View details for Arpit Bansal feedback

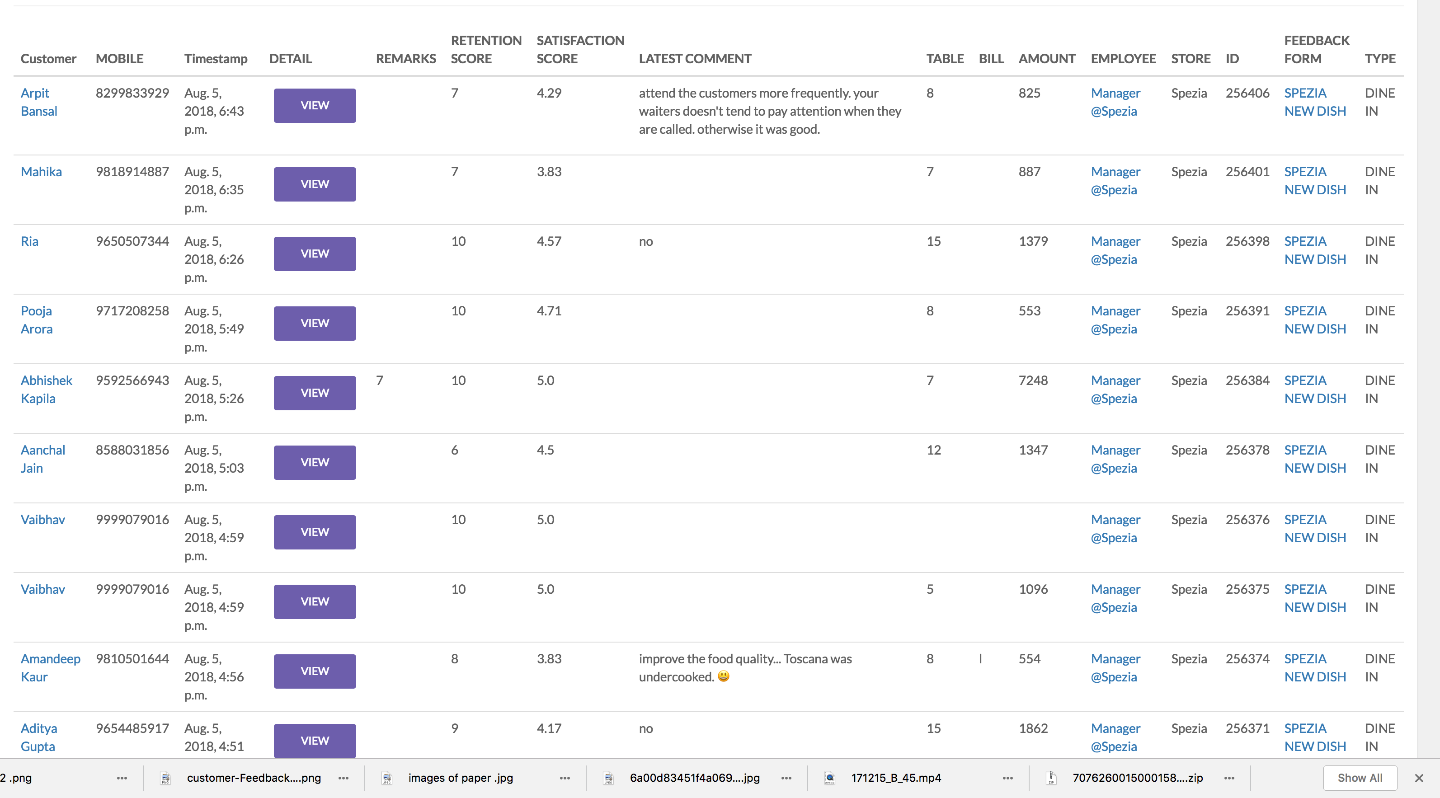point(315,106)
